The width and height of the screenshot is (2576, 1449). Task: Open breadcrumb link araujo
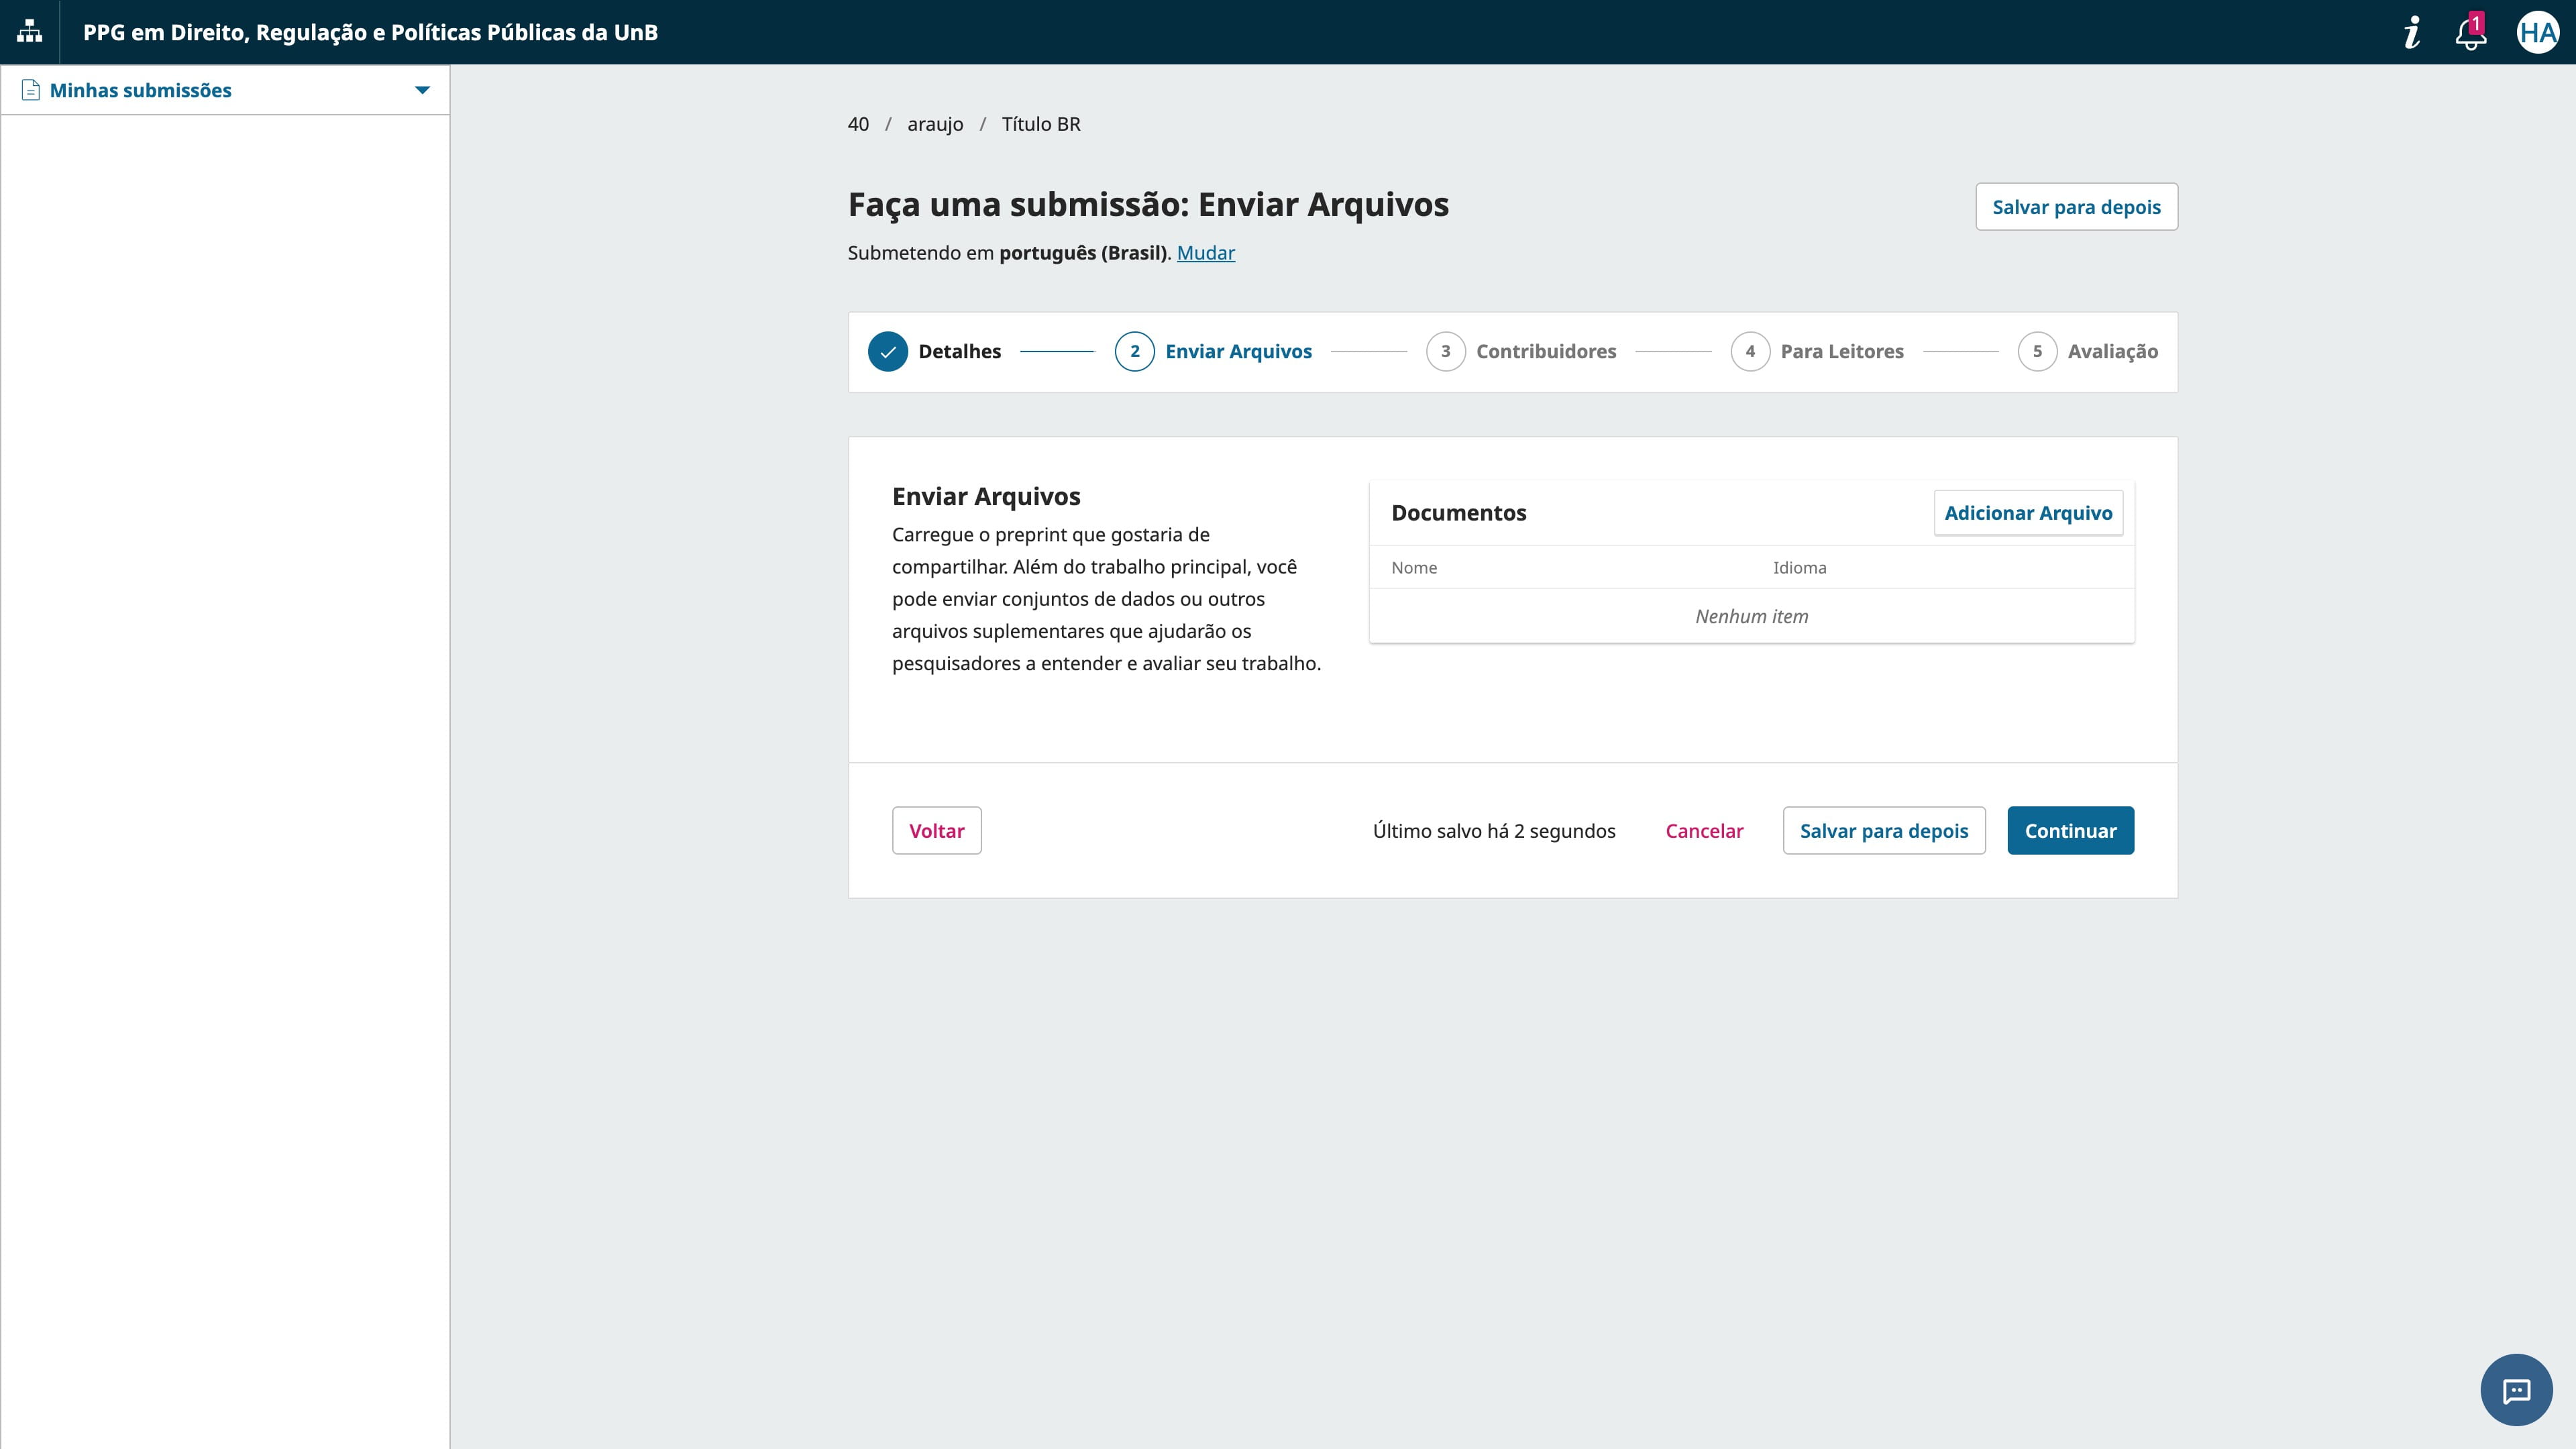[x=936, y=124]
